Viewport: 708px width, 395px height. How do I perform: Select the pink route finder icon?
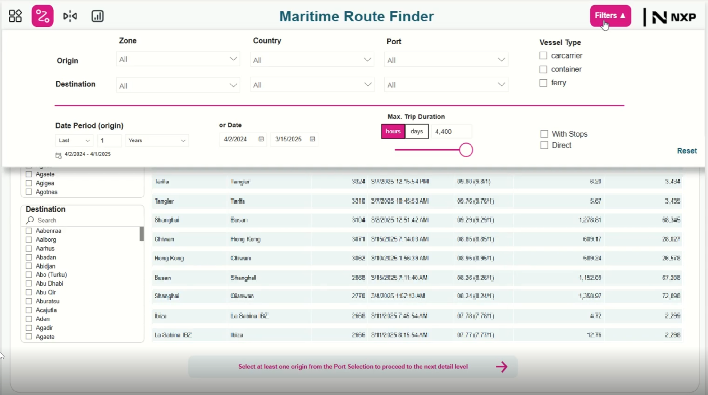pos(43,16)
